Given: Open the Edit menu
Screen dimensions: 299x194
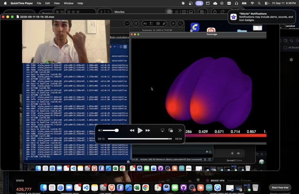Looking at the screenshot, I should pyautogui.click(x=47, y=3).
